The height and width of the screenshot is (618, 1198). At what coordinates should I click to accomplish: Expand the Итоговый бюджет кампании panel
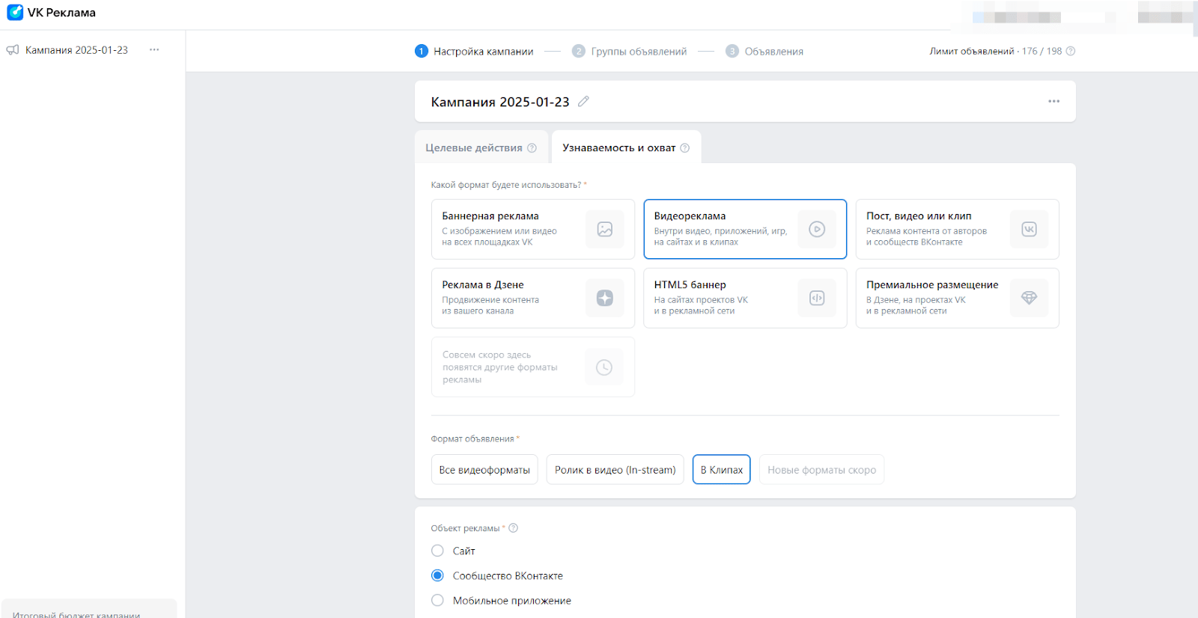coord(88,612)
